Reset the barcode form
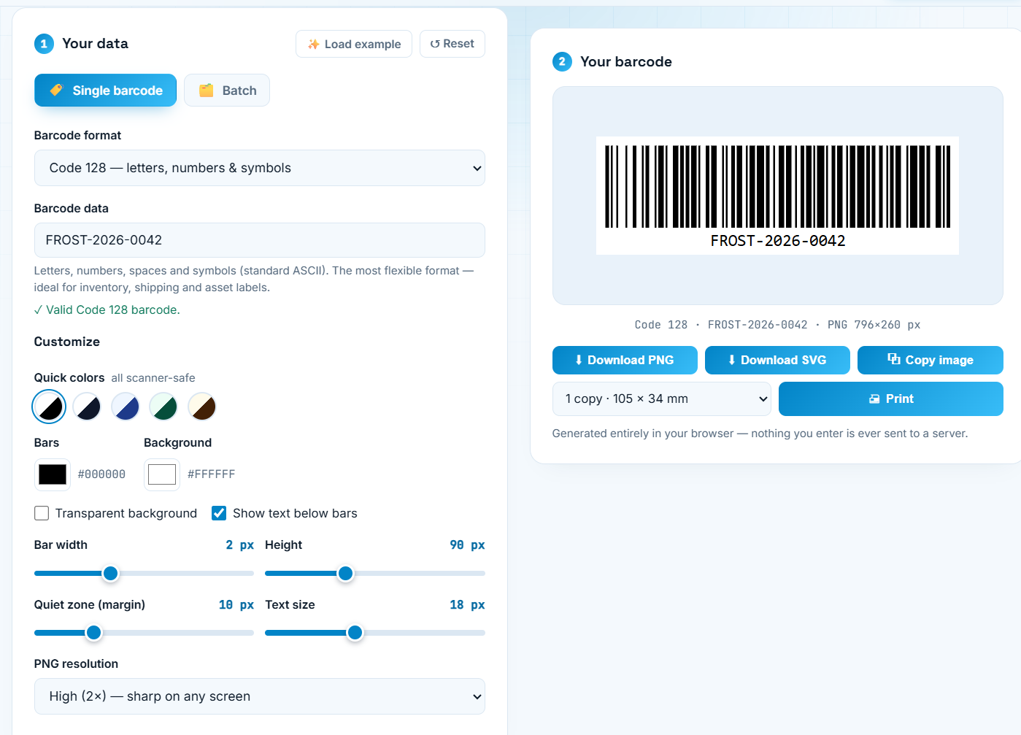The width and height of the screenshot is (1021, 735). pos(452,44)
